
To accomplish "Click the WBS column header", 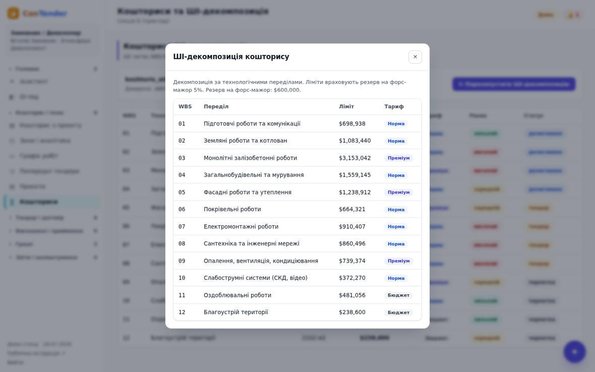I will click(185, 106).
